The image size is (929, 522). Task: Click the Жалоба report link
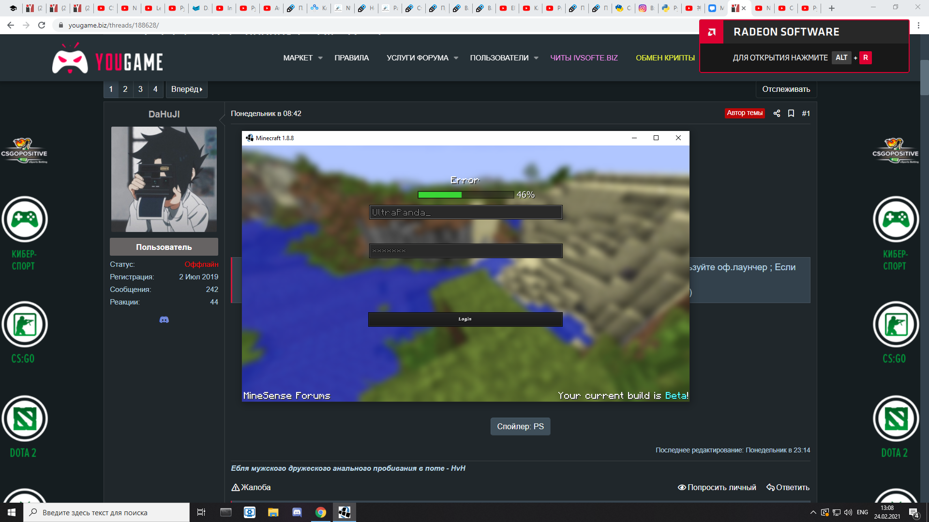(251, 487)
